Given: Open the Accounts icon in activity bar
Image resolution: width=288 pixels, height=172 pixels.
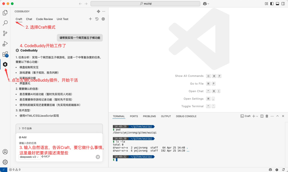Looking at the screenshot, I should (x=5, y=152).
